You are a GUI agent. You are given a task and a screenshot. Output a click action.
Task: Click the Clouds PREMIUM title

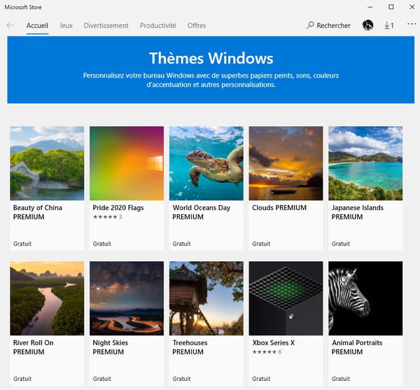coord(279,207)
